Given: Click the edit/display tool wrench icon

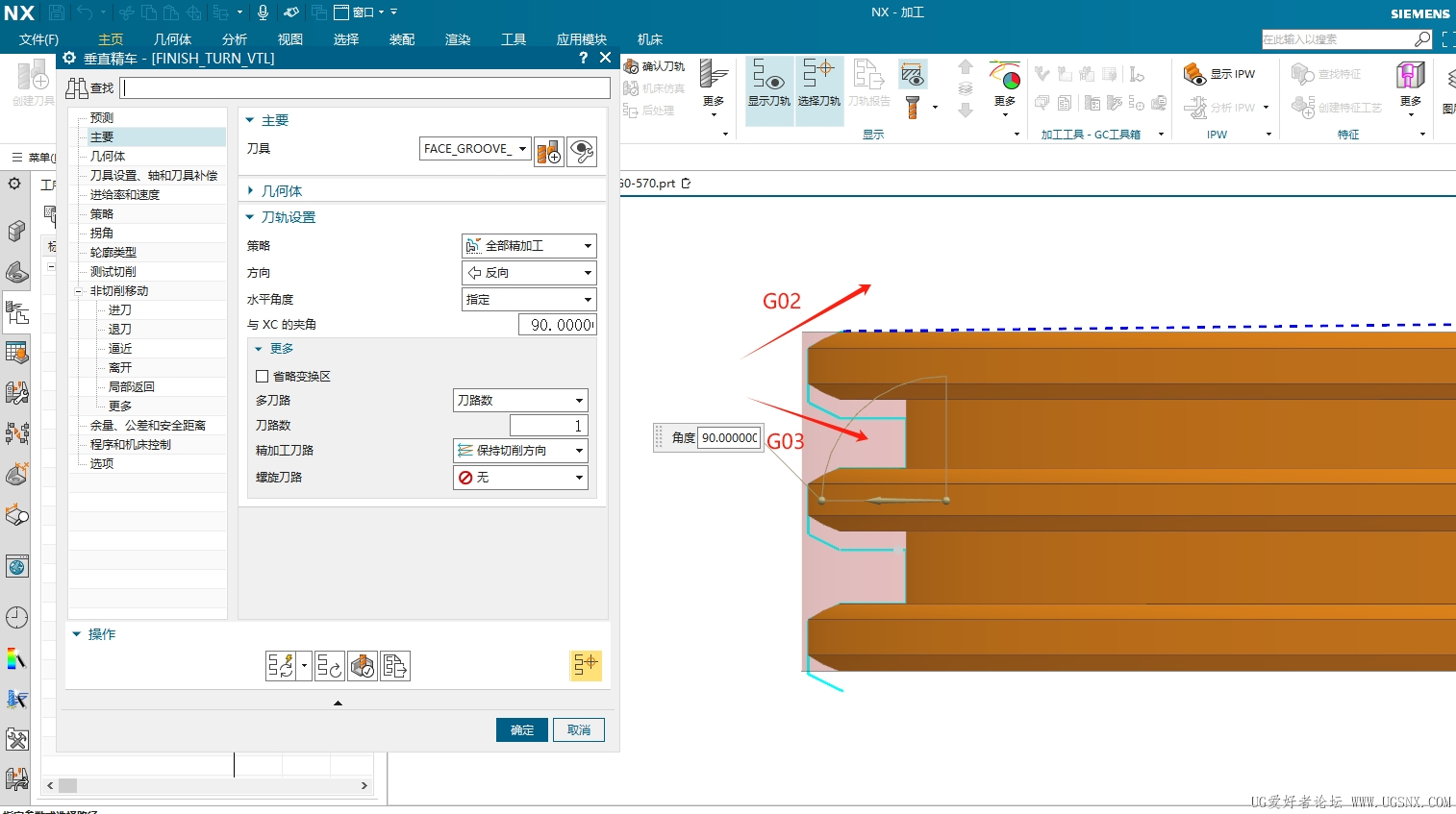Looking at the screenshot, I should (x=582, y=152).
